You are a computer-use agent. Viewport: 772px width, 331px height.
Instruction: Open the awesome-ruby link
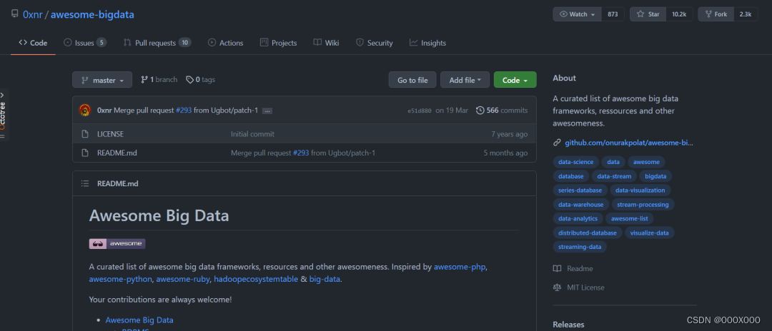(183, 279)
